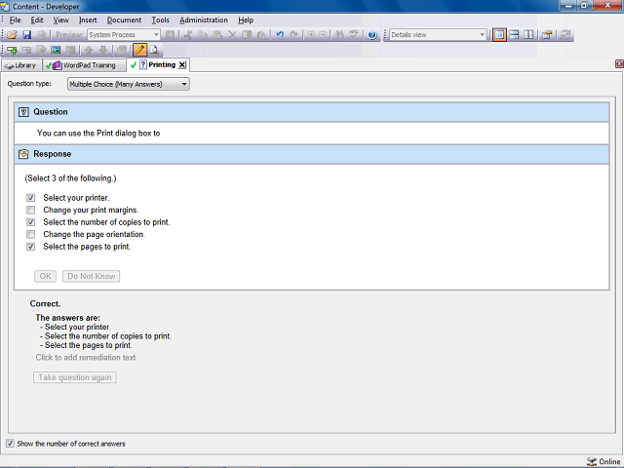The width and height of the screenshot is (624, 468).
Task: Click the Properties icon next to the layout icons
Action: [547, 35]
